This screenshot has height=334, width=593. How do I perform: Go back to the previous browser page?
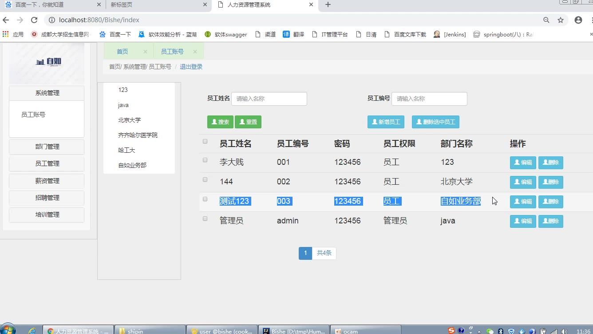point(6,20)
